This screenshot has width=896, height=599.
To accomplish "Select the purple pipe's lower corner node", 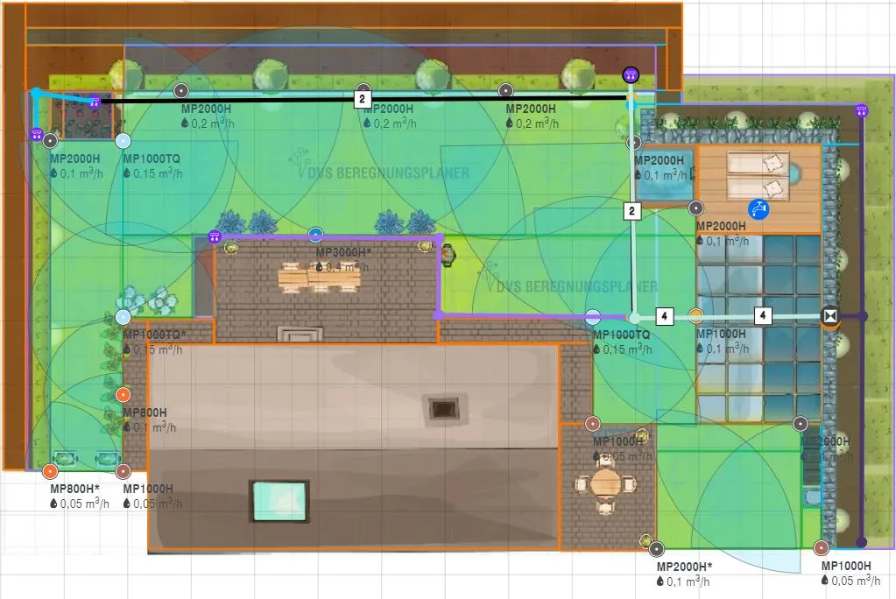I will click(x=438, y=315).
